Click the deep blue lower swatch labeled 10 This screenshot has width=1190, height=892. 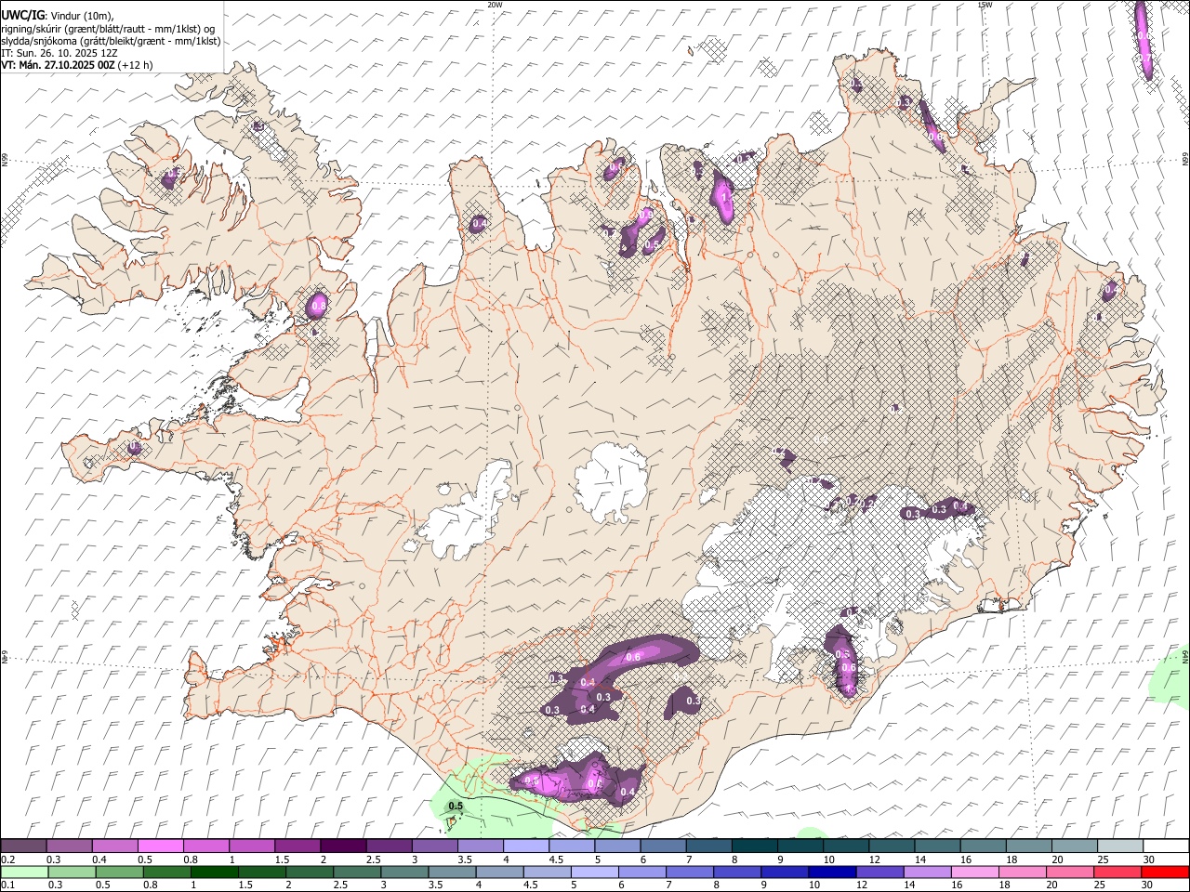[831, 872]
